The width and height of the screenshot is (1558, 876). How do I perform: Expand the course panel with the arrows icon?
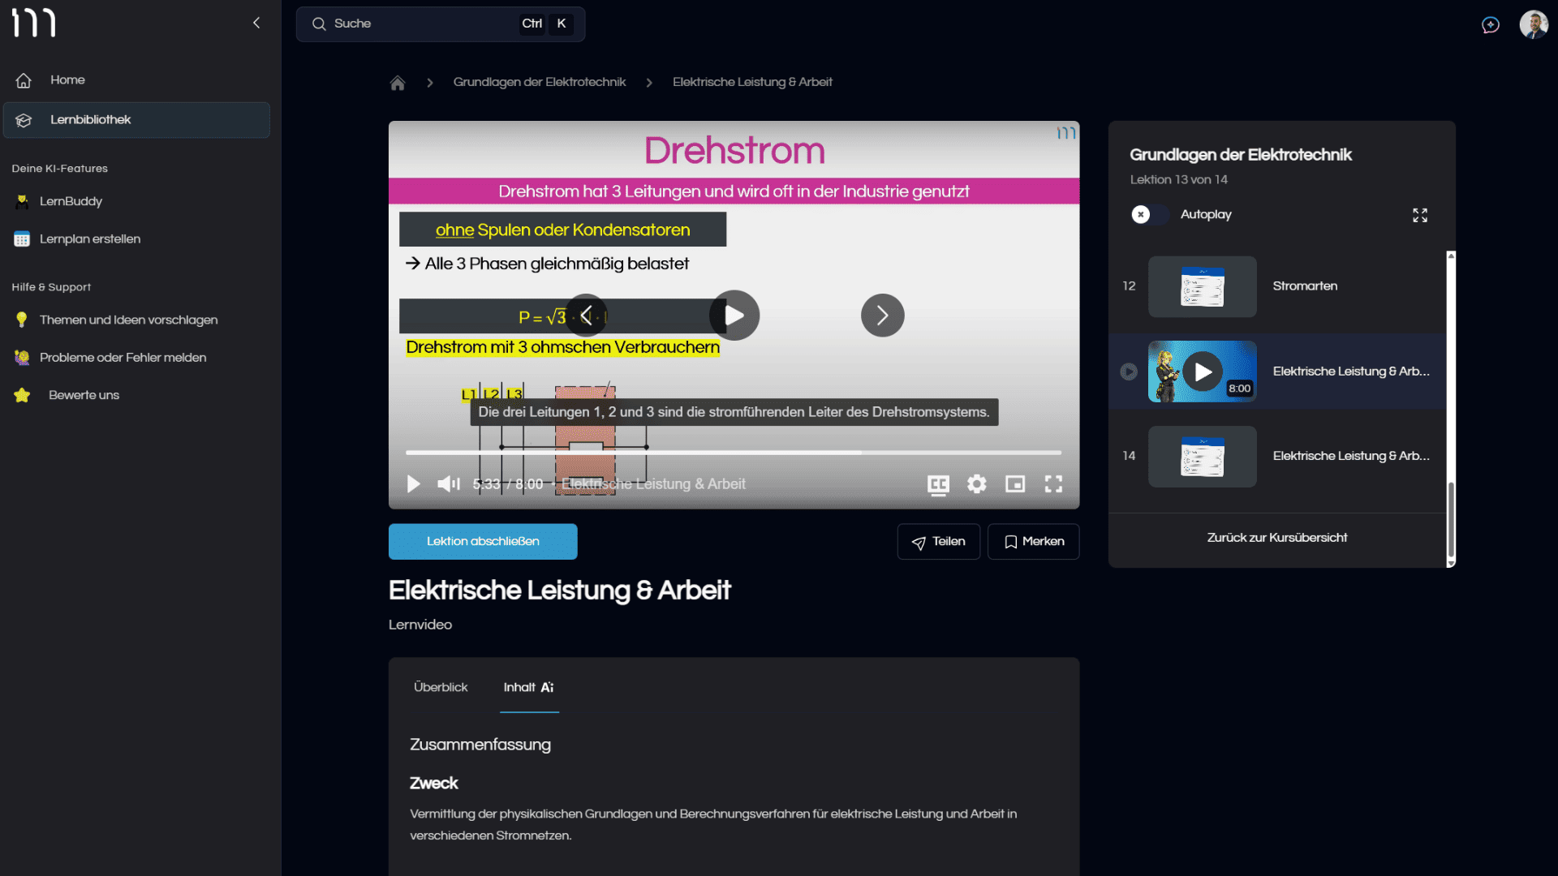click(1419, 215)
